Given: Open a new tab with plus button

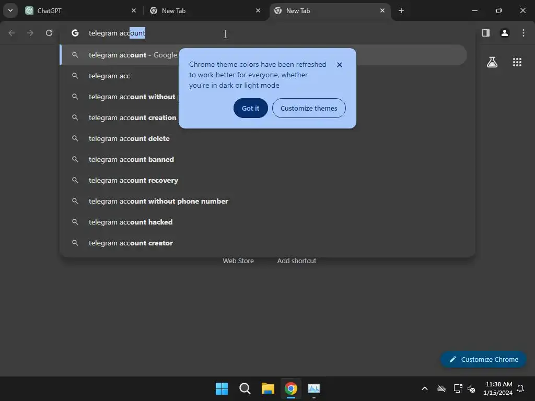Looking at the screenshot, I should pos(401,10).
